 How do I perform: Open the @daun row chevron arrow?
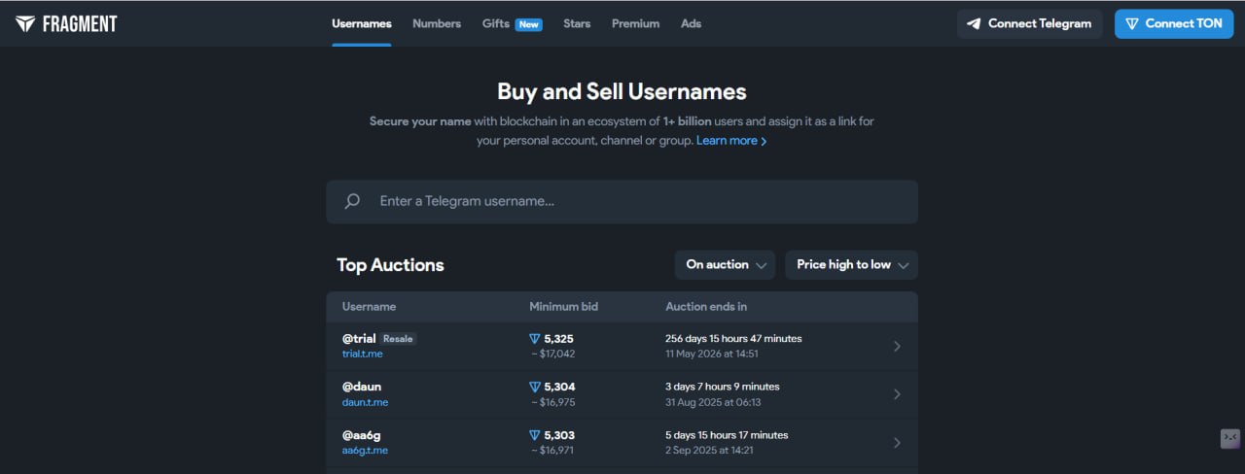(897, 394)
